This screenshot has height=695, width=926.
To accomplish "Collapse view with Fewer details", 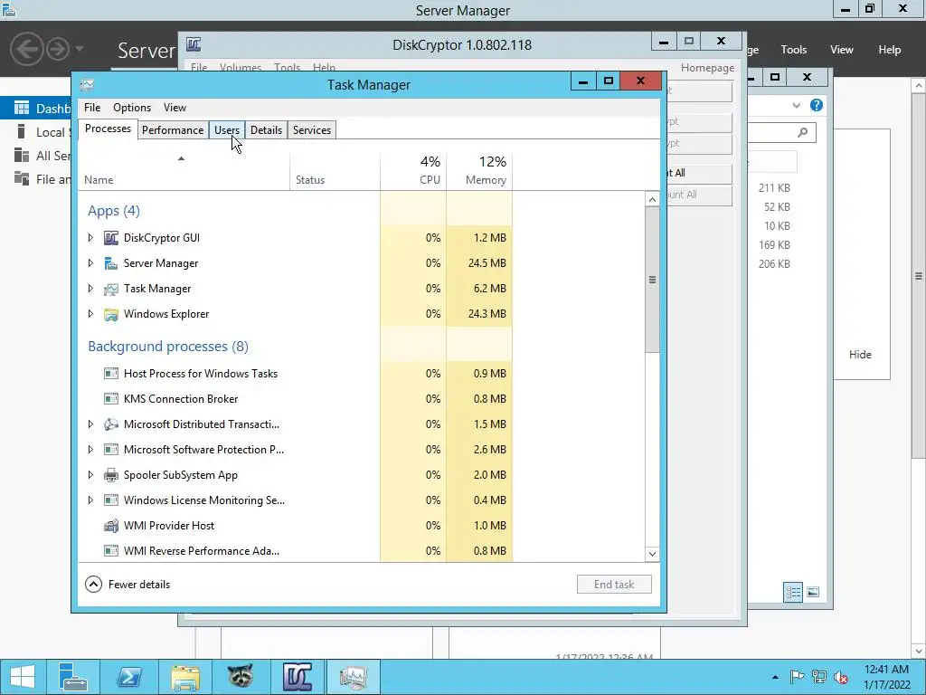I will 128,585.
